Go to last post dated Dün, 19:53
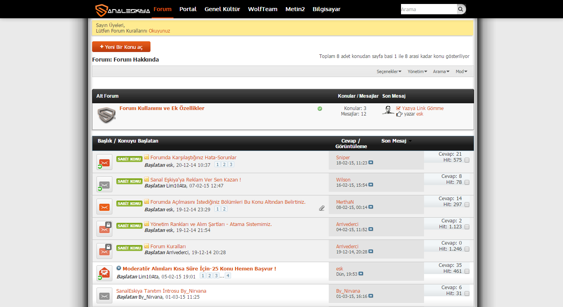The height and width of the screenshot is (307, 563). coord(361,274)
